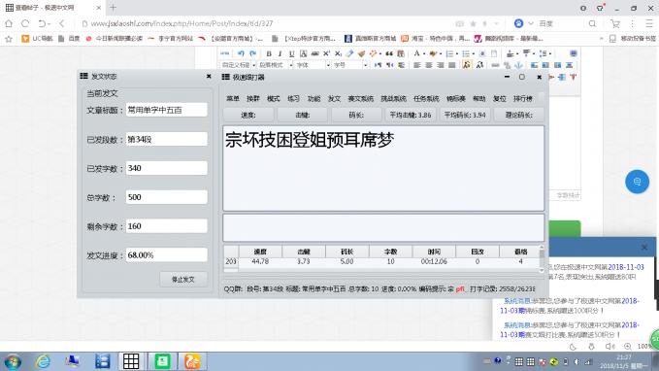Apply strikethrough from the editor toolbar
The height and width of the screenshot is (371, 659).
click(x=314, y=53)
